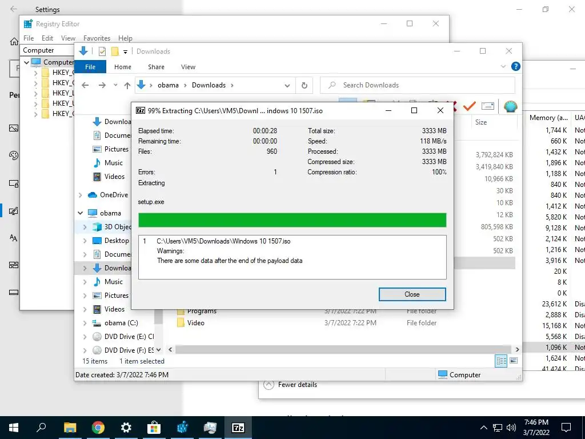Click the volume speaker tray icon
This screenshot has height=439, width=585.
click(511, 428)
